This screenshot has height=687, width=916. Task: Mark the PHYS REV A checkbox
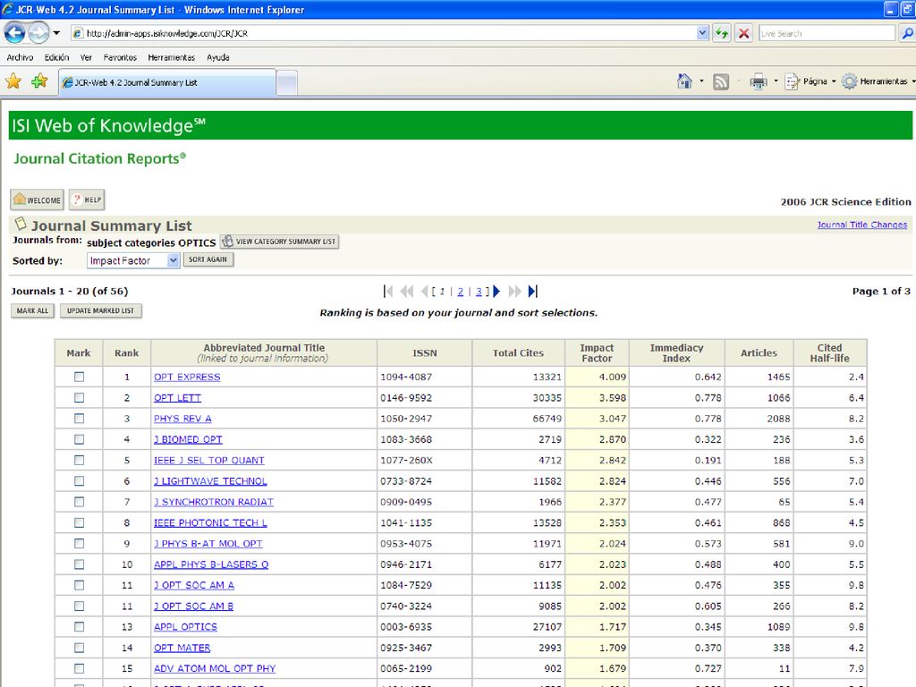point(79,419)
